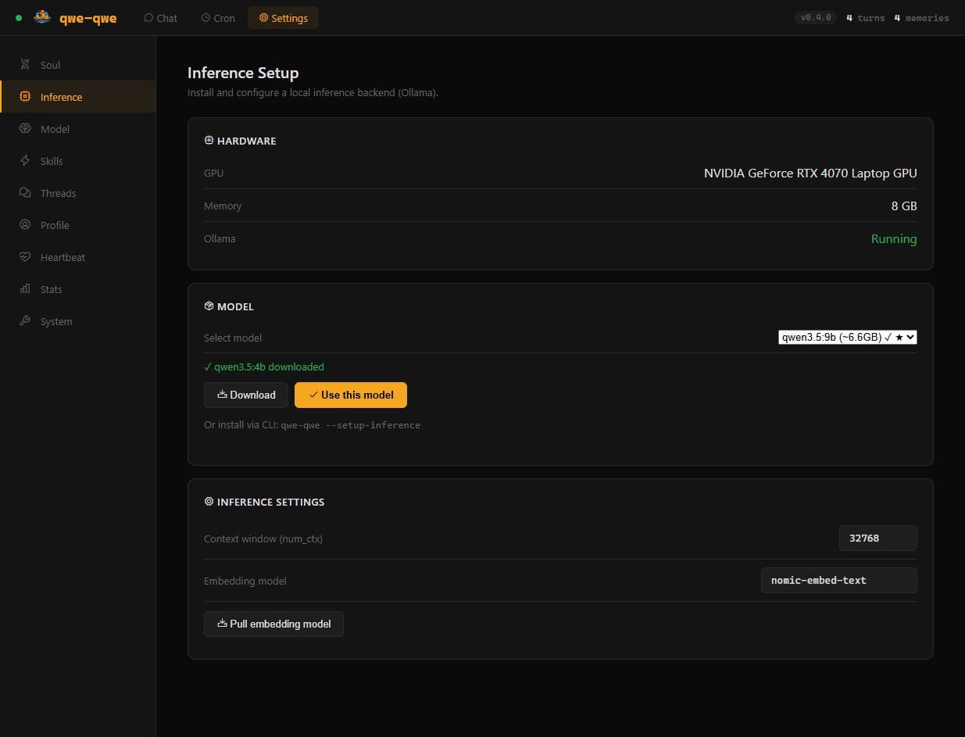The image size is (965, 737).
Task: Switch to the Chat tab
Action: point(161,17)
